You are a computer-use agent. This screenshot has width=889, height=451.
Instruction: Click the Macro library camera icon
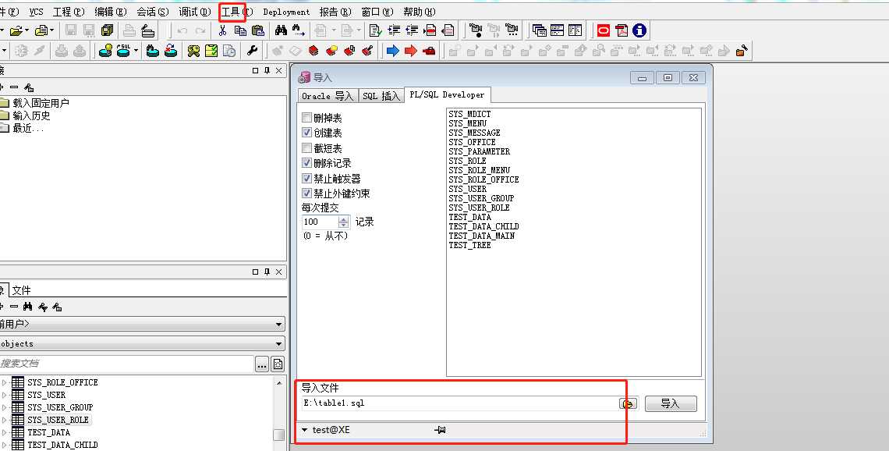tap(512, 30)
